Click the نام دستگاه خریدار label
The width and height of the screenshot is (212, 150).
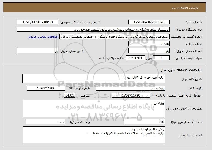189,30
